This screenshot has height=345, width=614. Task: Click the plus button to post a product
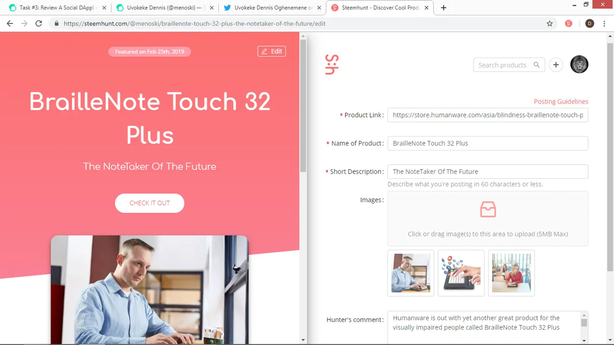(556, 65)
